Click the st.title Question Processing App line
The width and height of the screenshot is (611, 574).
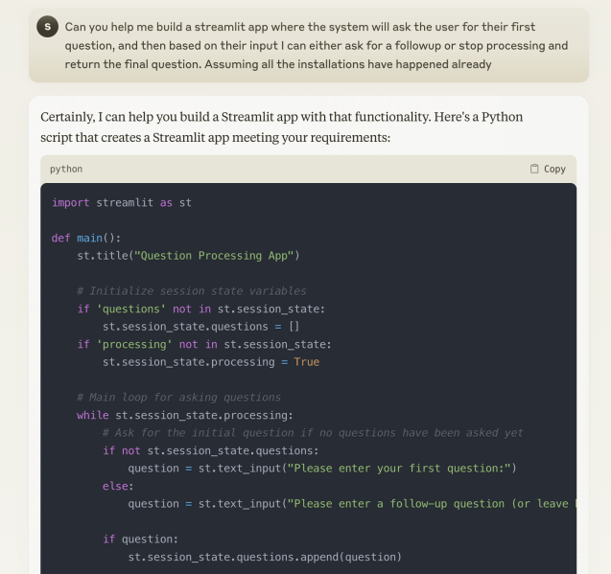pyautogui.click(x=188, y=256)
